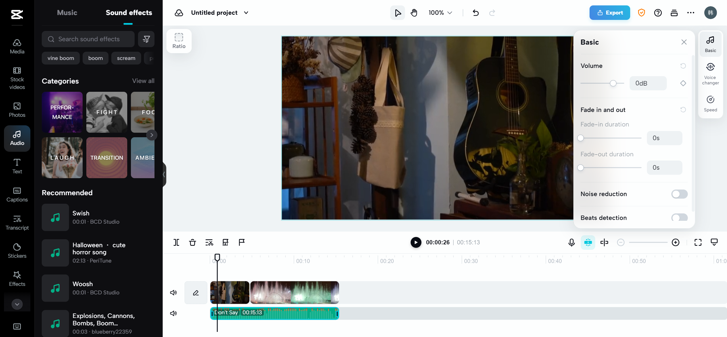
Task: Open the Text panel in the sidebar
Action: click(17, 166)
